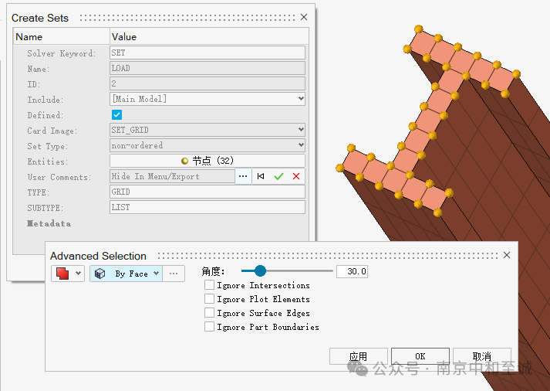Screen dimensions: 550x391
Task: Enable Ignore Surface Edges checkbox
Action: point(209,313)
